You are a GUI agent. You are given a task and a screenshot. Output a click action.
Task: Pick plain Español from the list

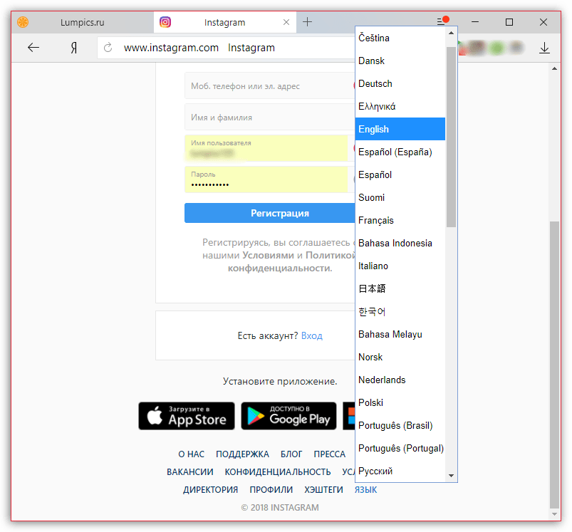[400, 174]
